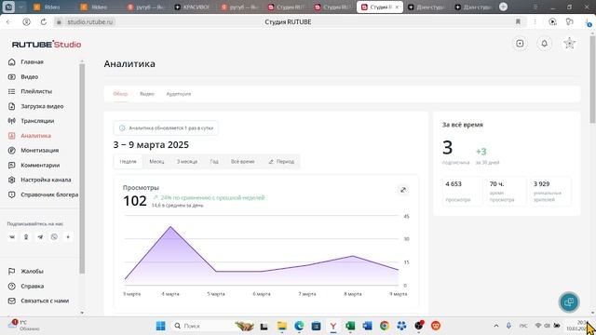The height and width of the screenshot is (335, 596).
Task: Select the Неделя period
Action: tap(129, 161)
